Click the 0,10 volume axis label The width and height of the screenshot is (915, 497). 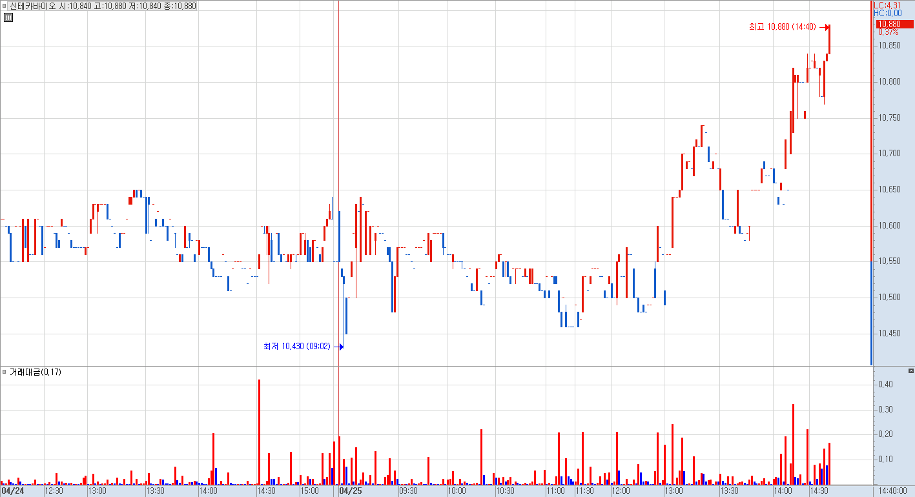click(x=885, y=460)
